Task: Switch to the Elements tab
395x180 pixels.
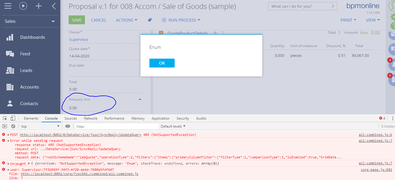Action: (31, 118)
